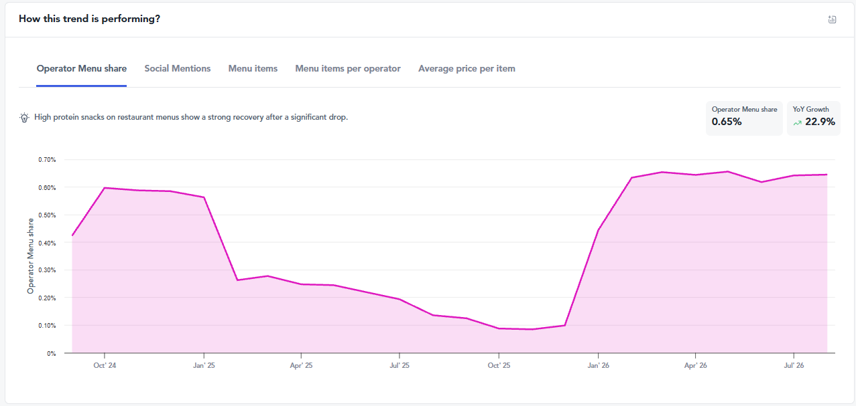Click the 0.10% y-axis label

(47, 326)
